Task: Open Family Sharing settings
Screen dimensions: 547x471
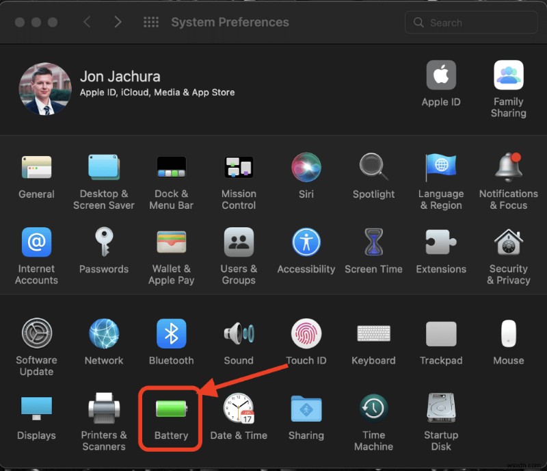Action: pyautogui.click(x=509, y=75)
